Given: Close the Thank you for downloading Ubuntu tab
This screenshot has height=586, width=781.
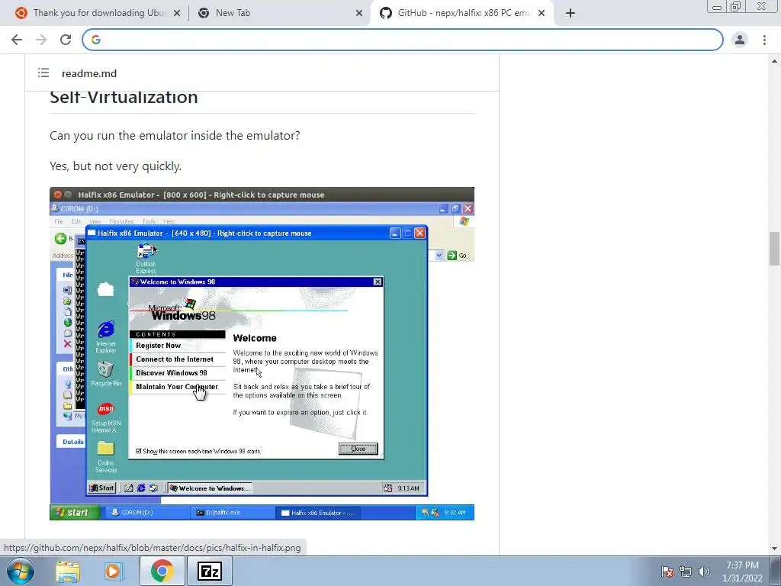Looking at the screenshot, I should point(177,14).
